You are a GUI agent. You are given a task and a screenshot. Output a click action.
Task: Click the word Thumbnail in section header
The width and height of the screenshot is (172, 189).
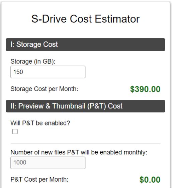click(x=69, y=106)
